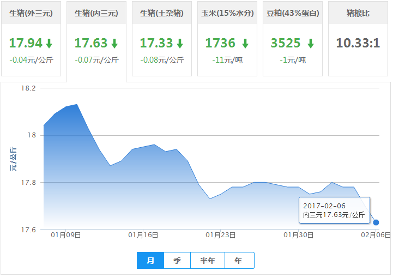Click the blue data point for 02-06
Screen dimensions: 393x277
pos(376,222)
